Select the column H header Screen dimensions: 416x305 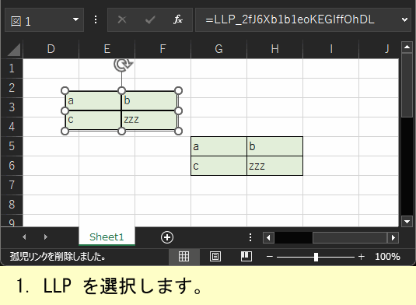click(x=274, y=49)
